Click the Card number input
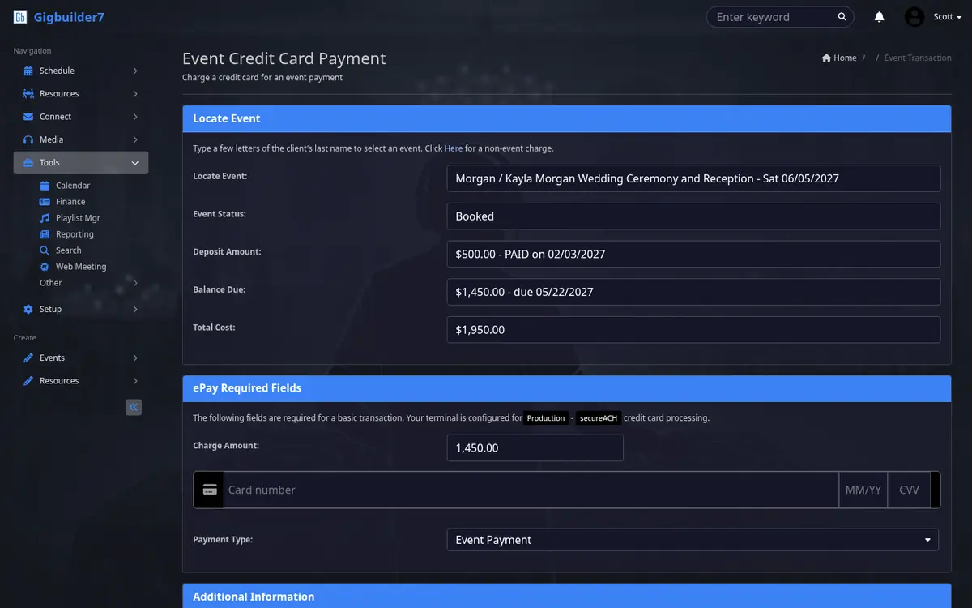Image resolution: width=972 pixels, height=608 pixels. coord(531,490)
